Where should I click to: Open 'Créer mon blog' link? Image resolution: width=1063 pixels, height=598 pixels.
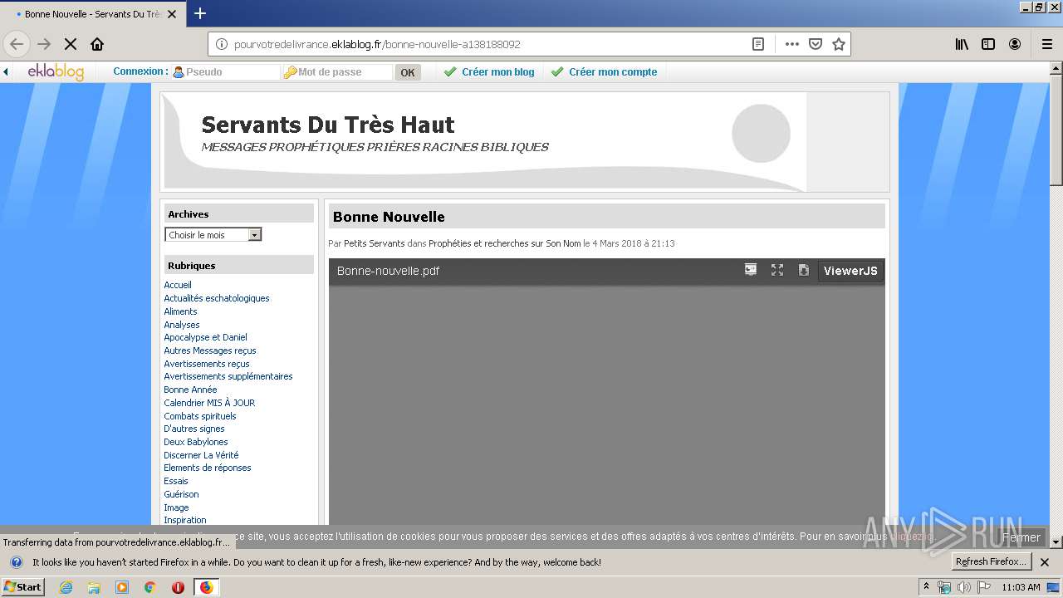[489, 72]
